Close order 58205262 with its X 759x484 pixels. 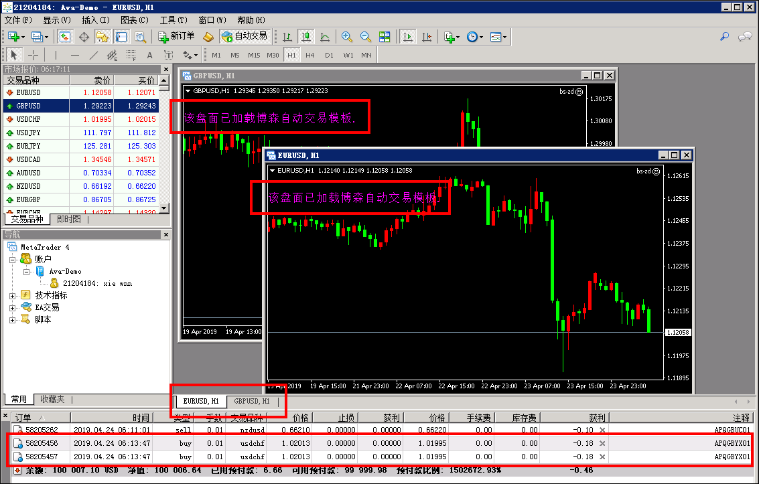tap(602, 430)
